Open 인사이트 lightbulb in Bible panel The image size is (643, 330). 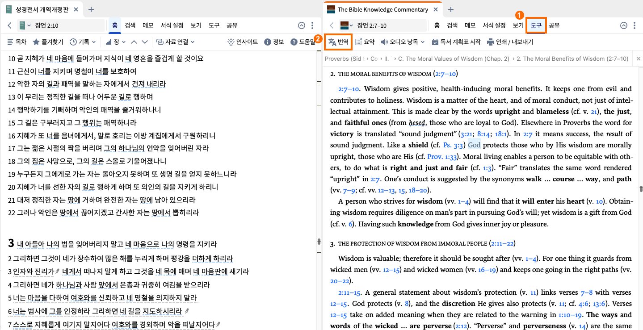243,42
